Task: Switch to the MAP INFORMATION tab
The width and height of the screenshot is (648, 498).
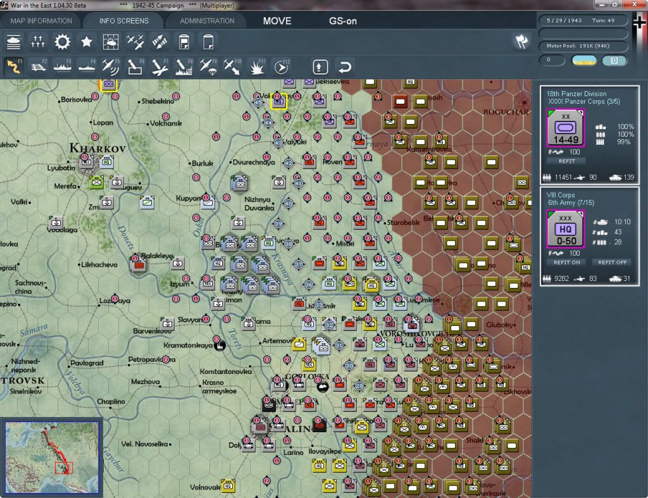Action: [41, 21]
